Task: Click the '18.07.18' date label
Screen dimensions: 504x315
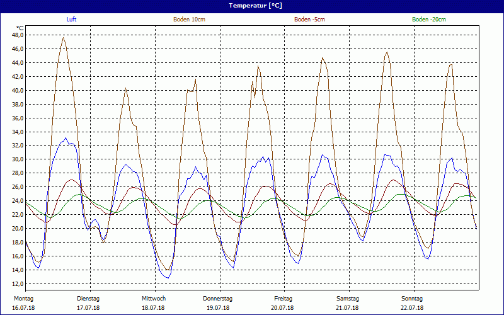Action: point(153,308)
